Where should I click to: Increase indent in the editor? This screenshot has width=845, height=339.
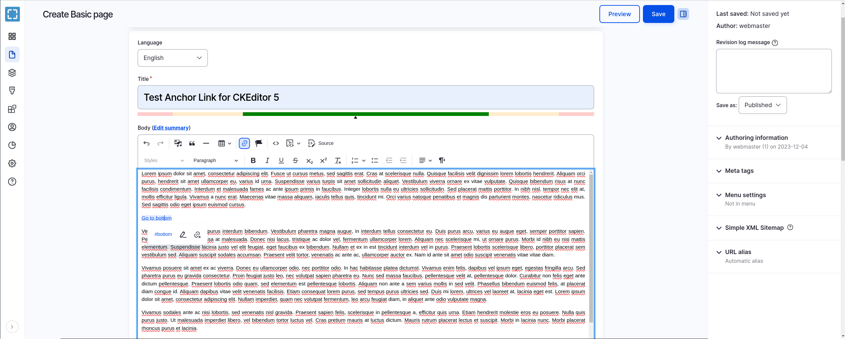403,160
